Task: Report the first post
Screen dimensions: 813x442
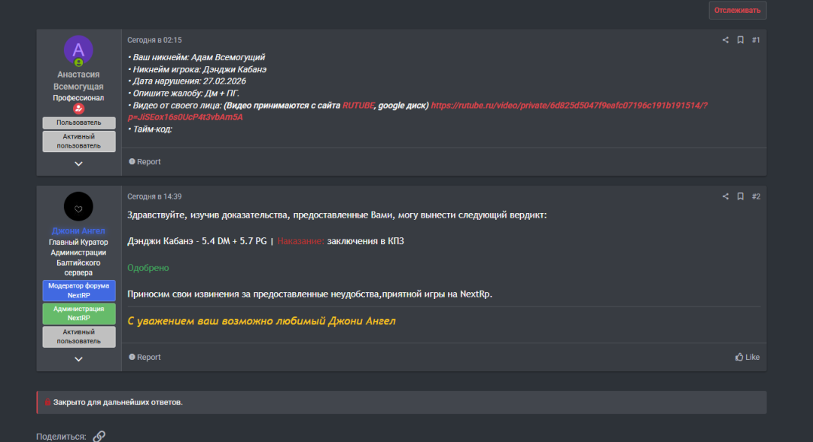Action: 145,162
